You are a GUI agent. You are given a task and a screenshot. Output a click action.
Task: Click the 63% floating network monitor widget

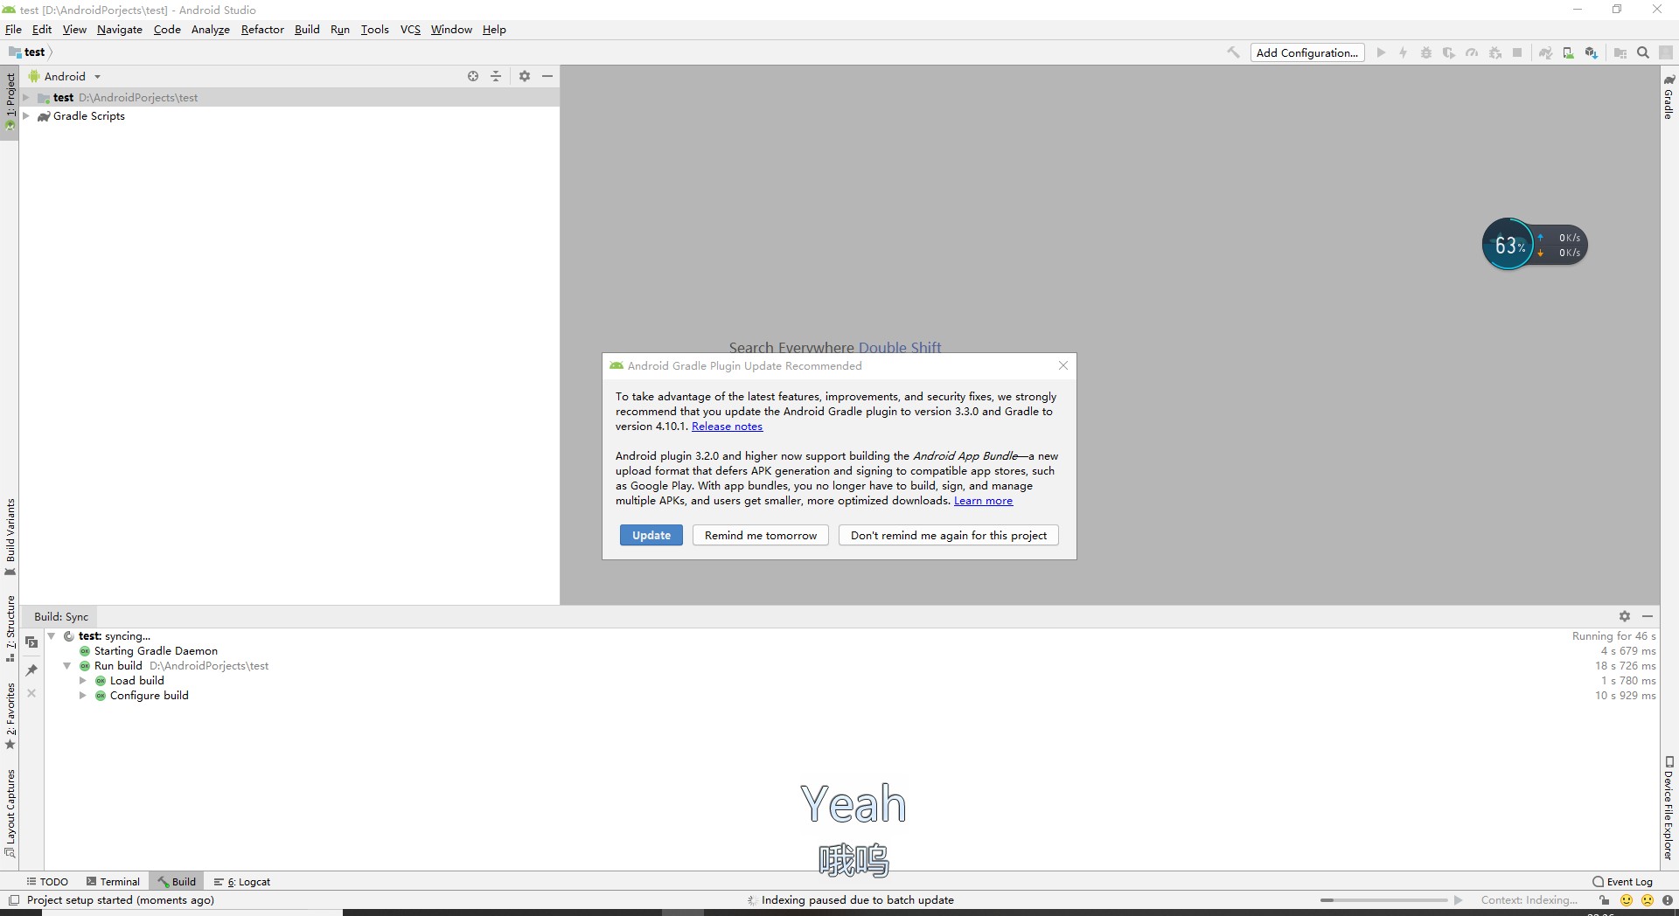coord(1535,245)
